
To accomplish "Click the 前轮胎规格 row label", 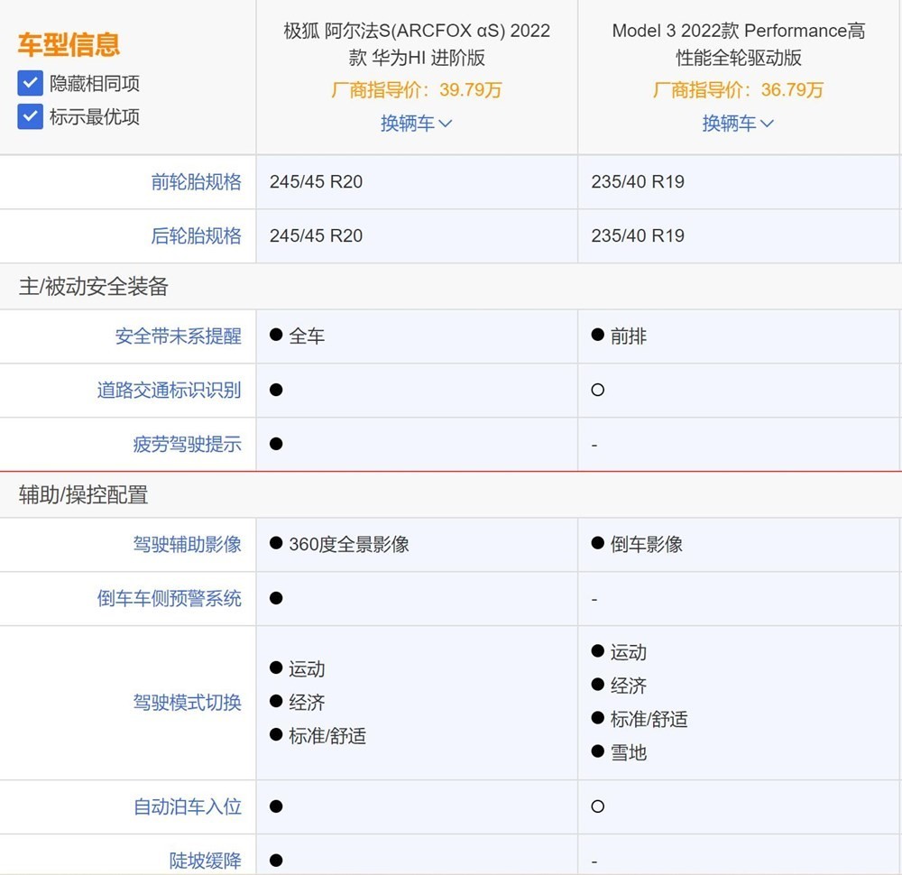I will (196, 182).
